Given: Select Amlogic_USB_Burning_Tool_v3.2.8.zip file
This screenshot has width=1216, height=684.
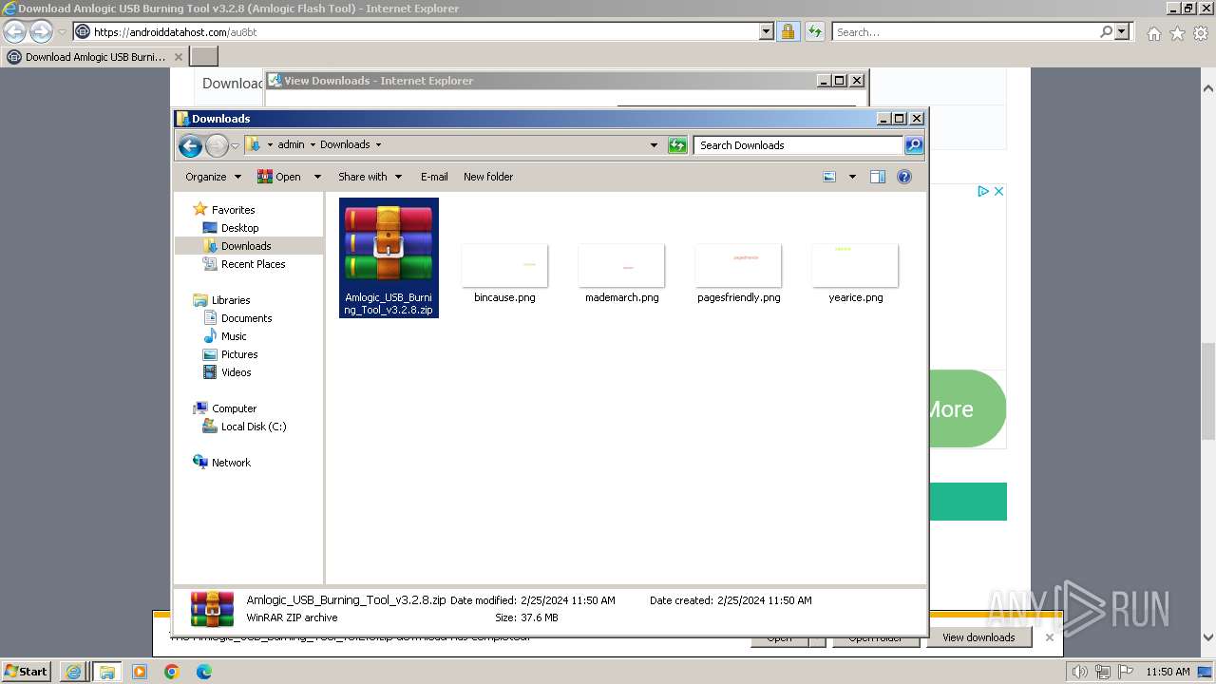Looking at the screenshot, I should coord(389,257).
